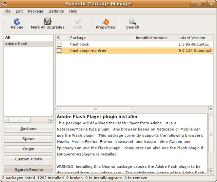Switch filter view to Origin
The width and height of the screenshot is (217, 182).
tap(28, 149)
